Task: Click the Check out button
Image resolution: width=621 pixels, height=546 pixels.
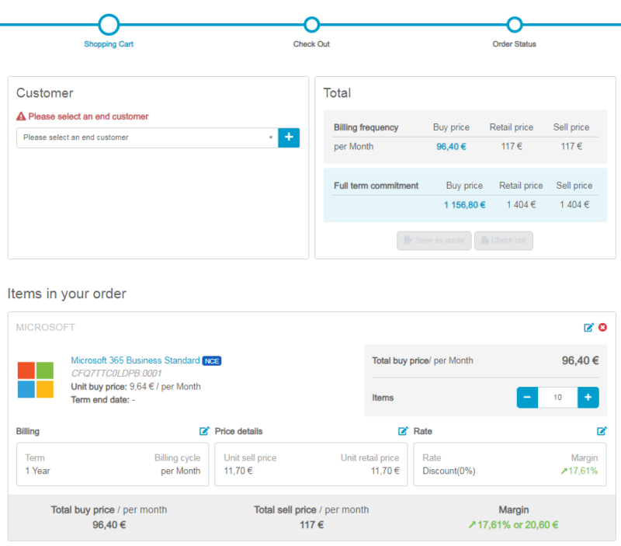Action: [503, 241]
